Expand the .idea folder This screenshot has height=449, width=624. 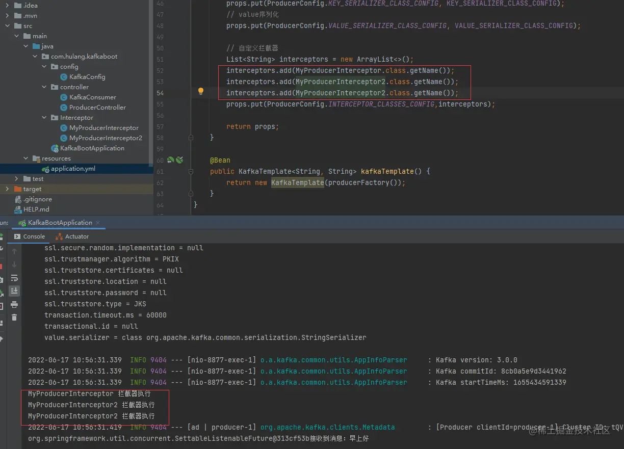(x=7, y=6)
